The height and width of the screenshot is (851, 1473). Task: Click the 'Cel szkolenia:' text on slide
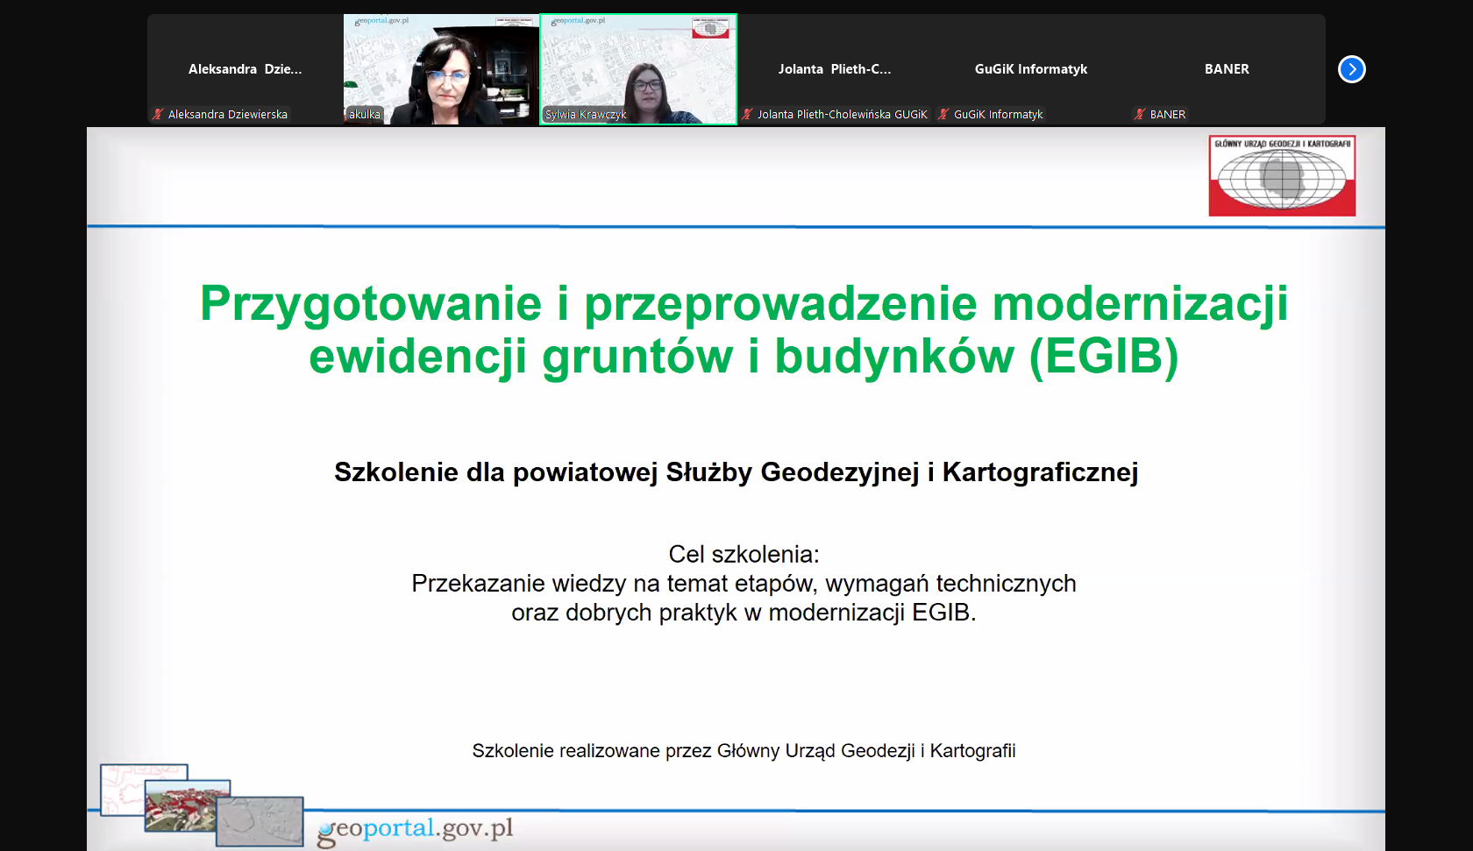point(744,554)
